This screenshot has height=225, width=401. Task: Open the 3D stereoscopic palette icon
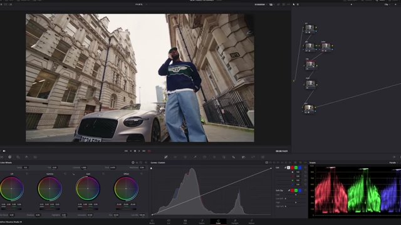[263, 157]
